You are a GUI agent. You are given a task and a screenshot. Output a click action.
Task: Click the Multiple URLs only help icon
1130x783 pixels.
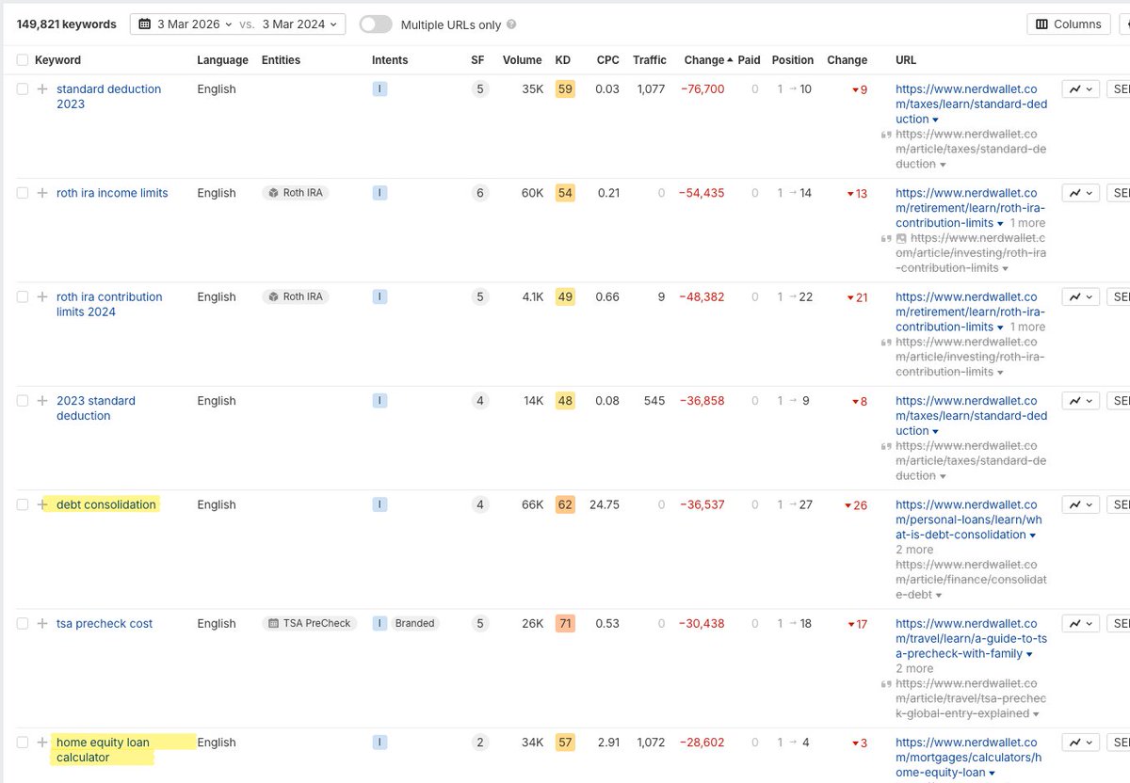pyautogui.click(x=511, y=24)
